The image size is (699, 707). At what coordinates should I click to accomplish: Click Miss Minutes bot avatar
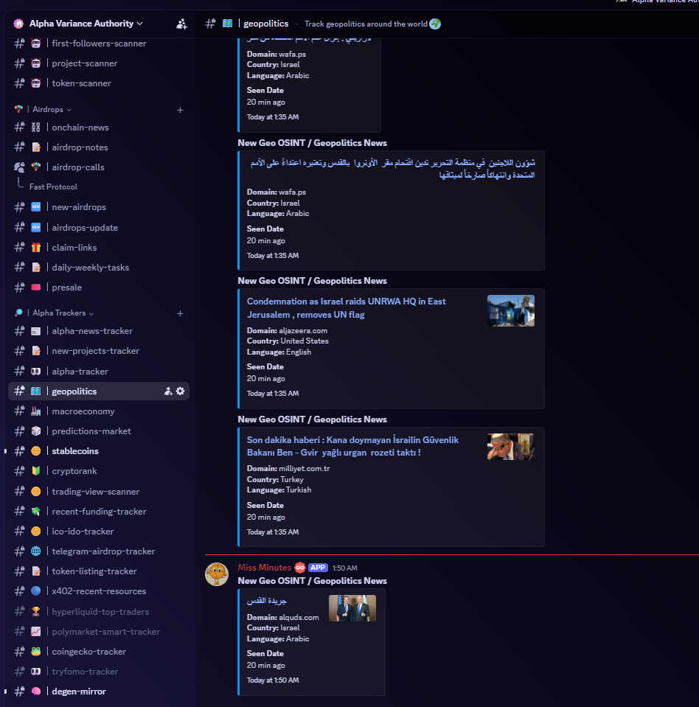coord(216,574)
